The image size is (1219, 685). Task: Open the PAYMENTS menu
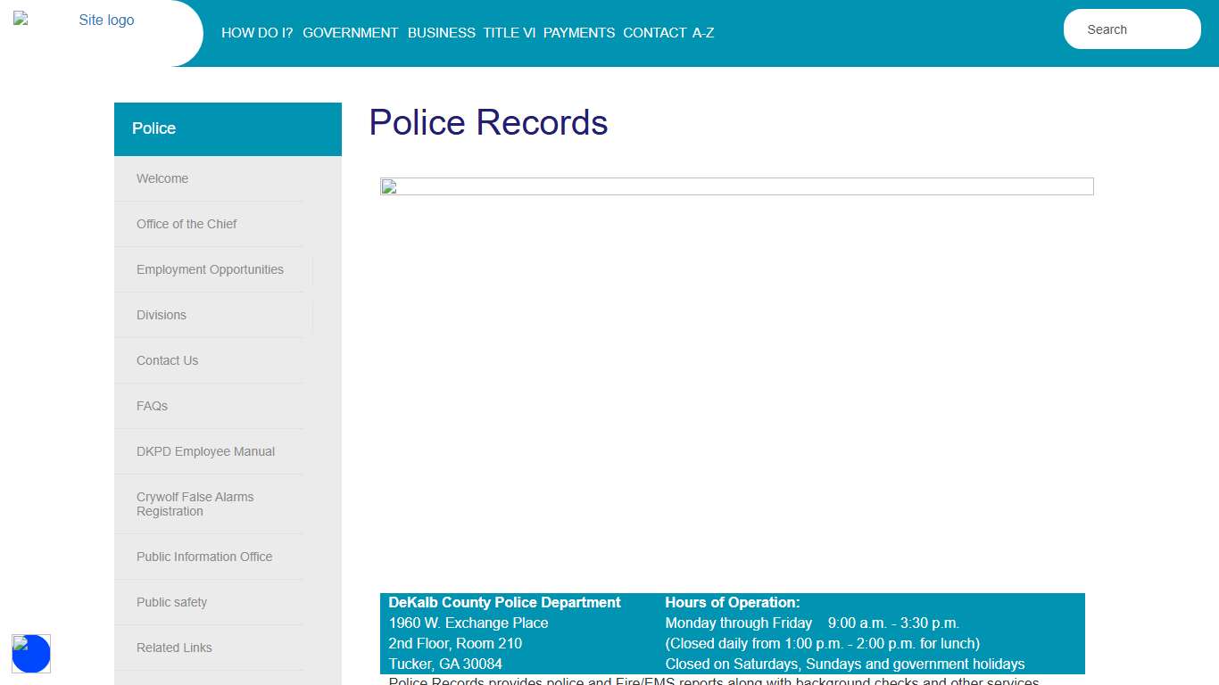578,33
